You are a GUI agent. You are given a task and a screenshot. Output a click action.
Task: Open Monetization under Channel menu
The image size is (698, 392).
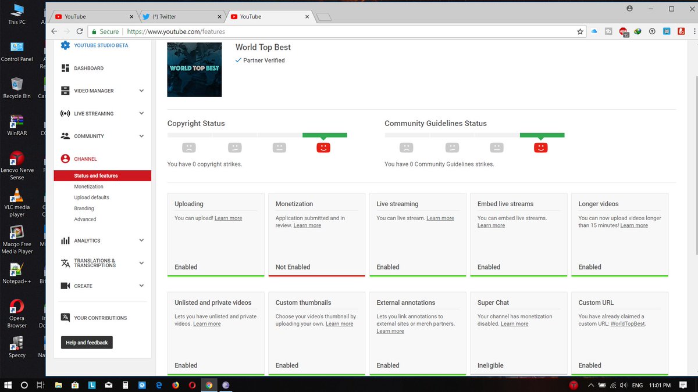pos(88,186)
